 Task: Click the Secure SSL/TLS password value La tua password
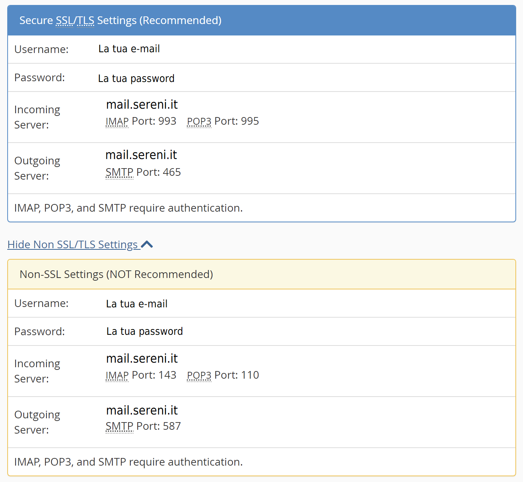tap(136, 79)
